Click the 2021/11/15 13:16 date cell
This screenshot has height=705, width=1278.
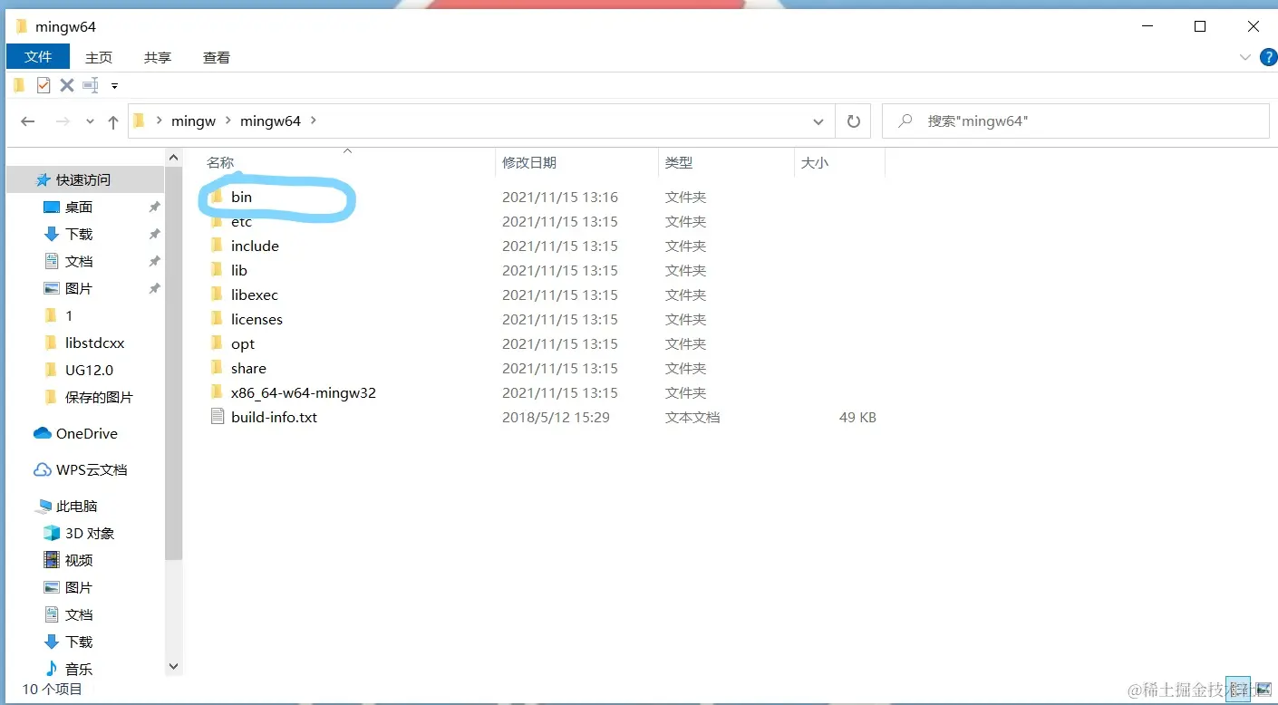click(560, 197)
